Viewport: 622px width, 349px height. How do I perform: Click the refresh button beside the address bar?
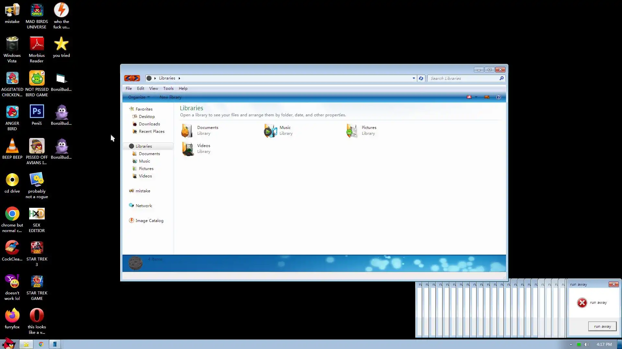coord(421,78)
